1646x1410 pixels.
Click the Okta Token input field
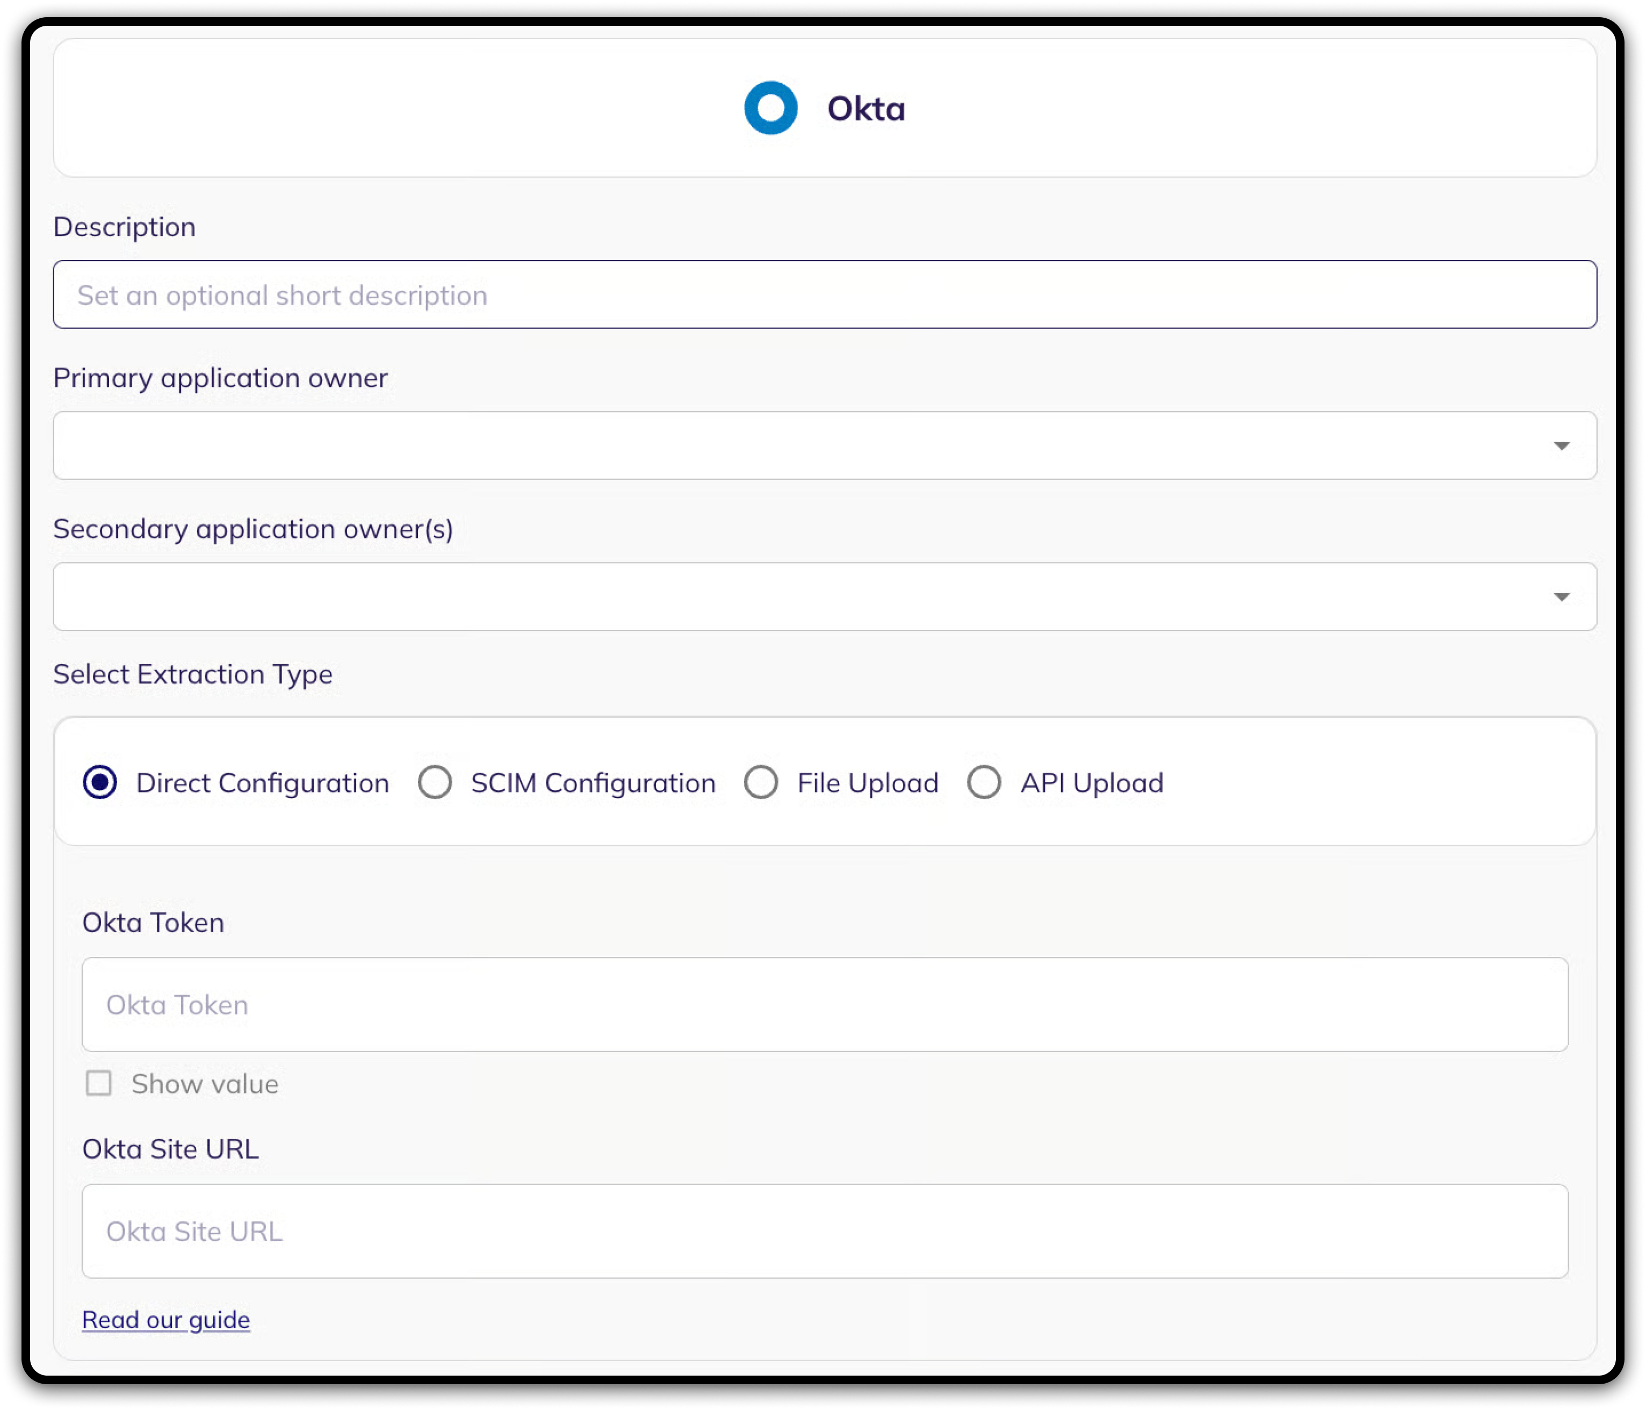[824, 1005]
